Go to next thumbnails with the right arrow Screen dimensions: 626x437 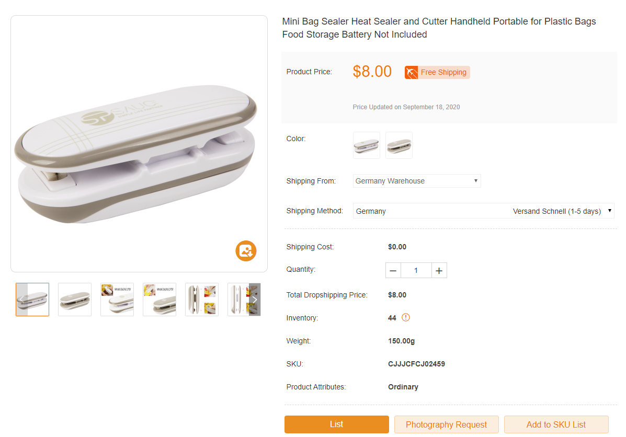point(255,300)
